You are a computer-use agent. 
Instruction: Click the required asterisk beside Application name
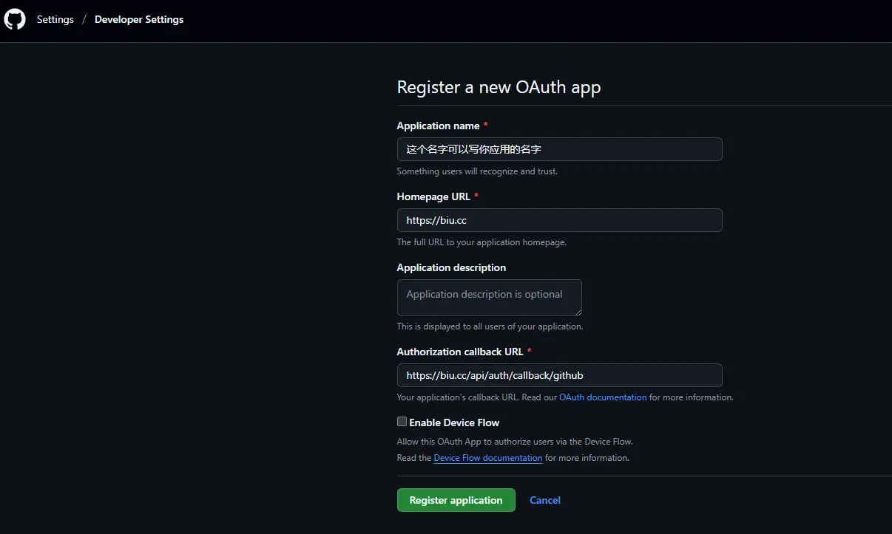485,125
